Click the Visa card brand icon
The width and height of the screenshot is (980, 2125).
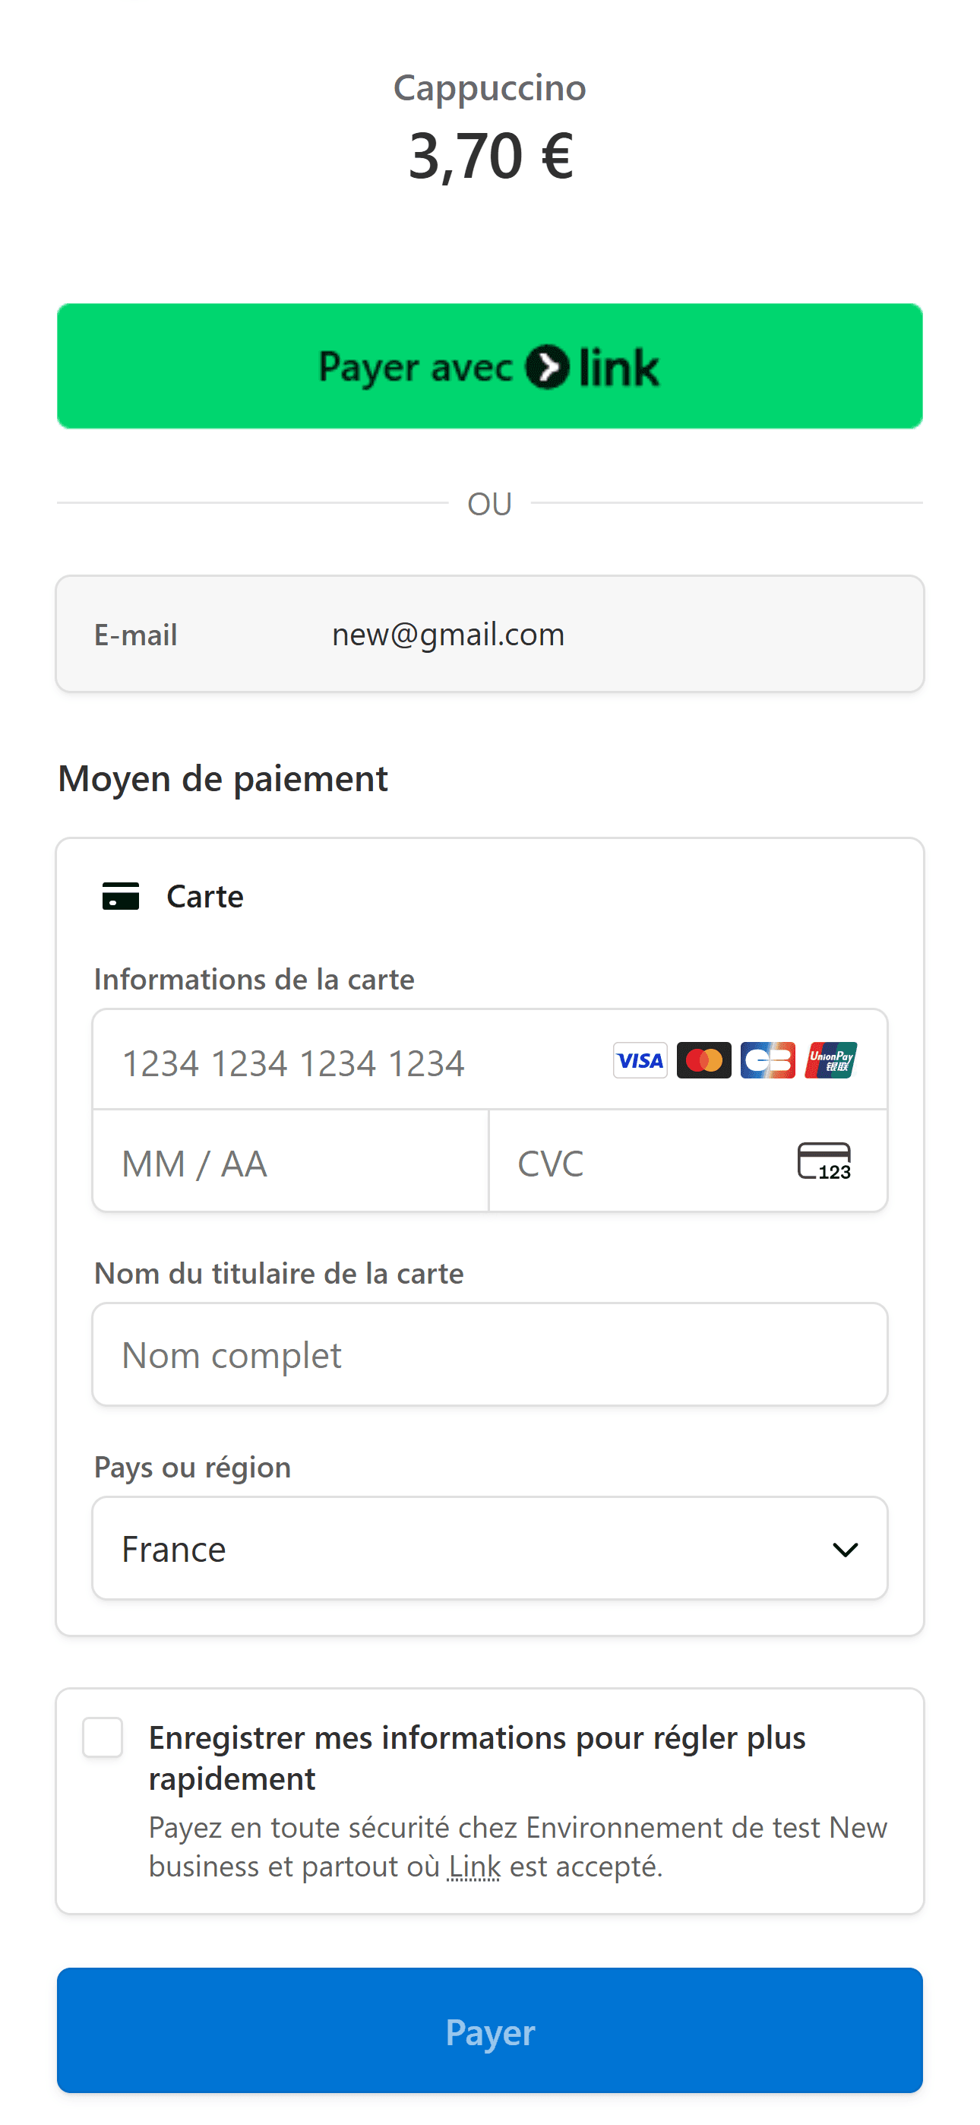pyautogui.click(x=640, y=1061)
